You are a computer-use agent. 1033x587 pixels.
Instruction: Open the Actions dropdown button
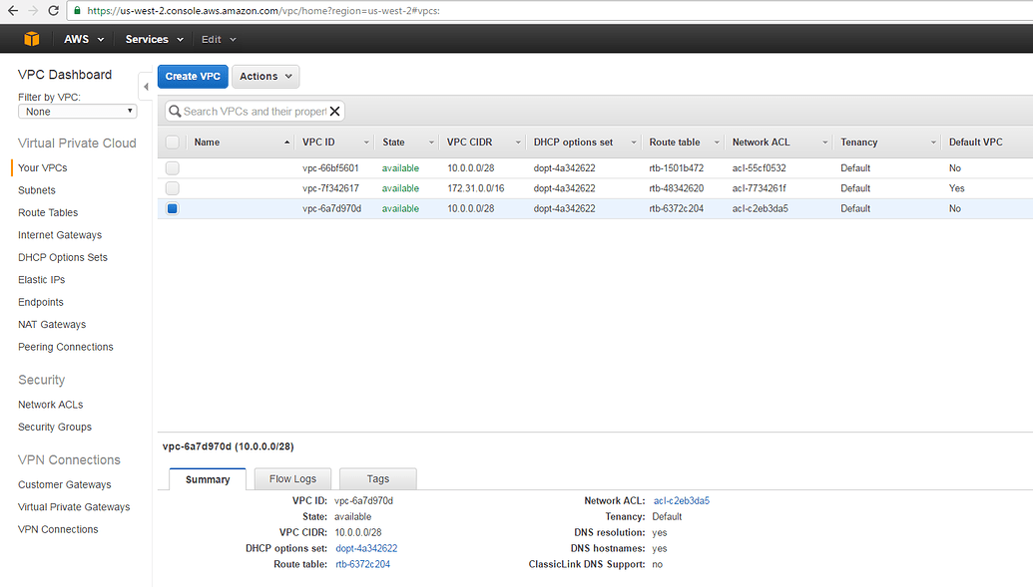point(265,77)
